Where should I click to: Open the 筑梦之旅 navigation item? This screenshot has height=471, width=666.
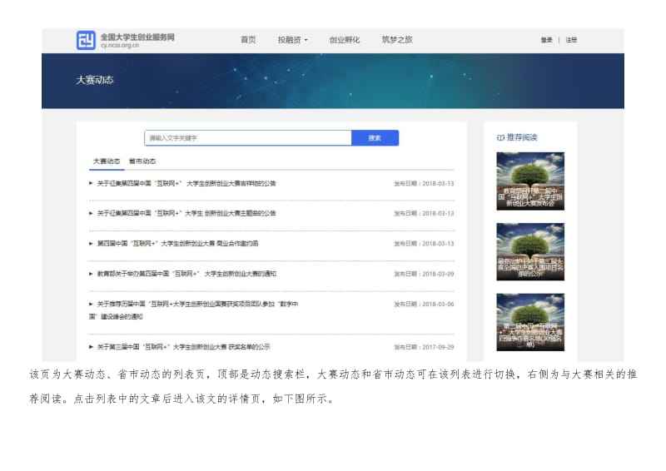tap(397, 39)
